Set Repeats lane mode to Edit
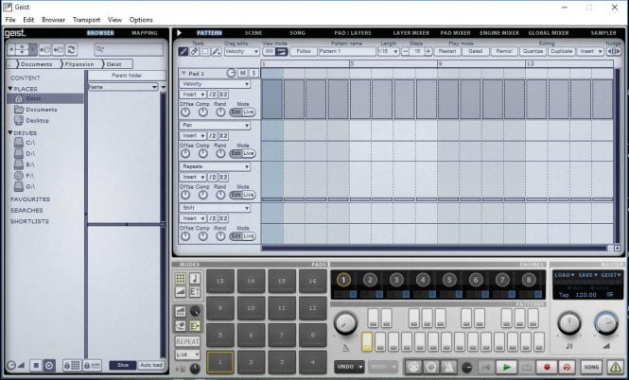629x380 pixels. click(x=236, y=195)
